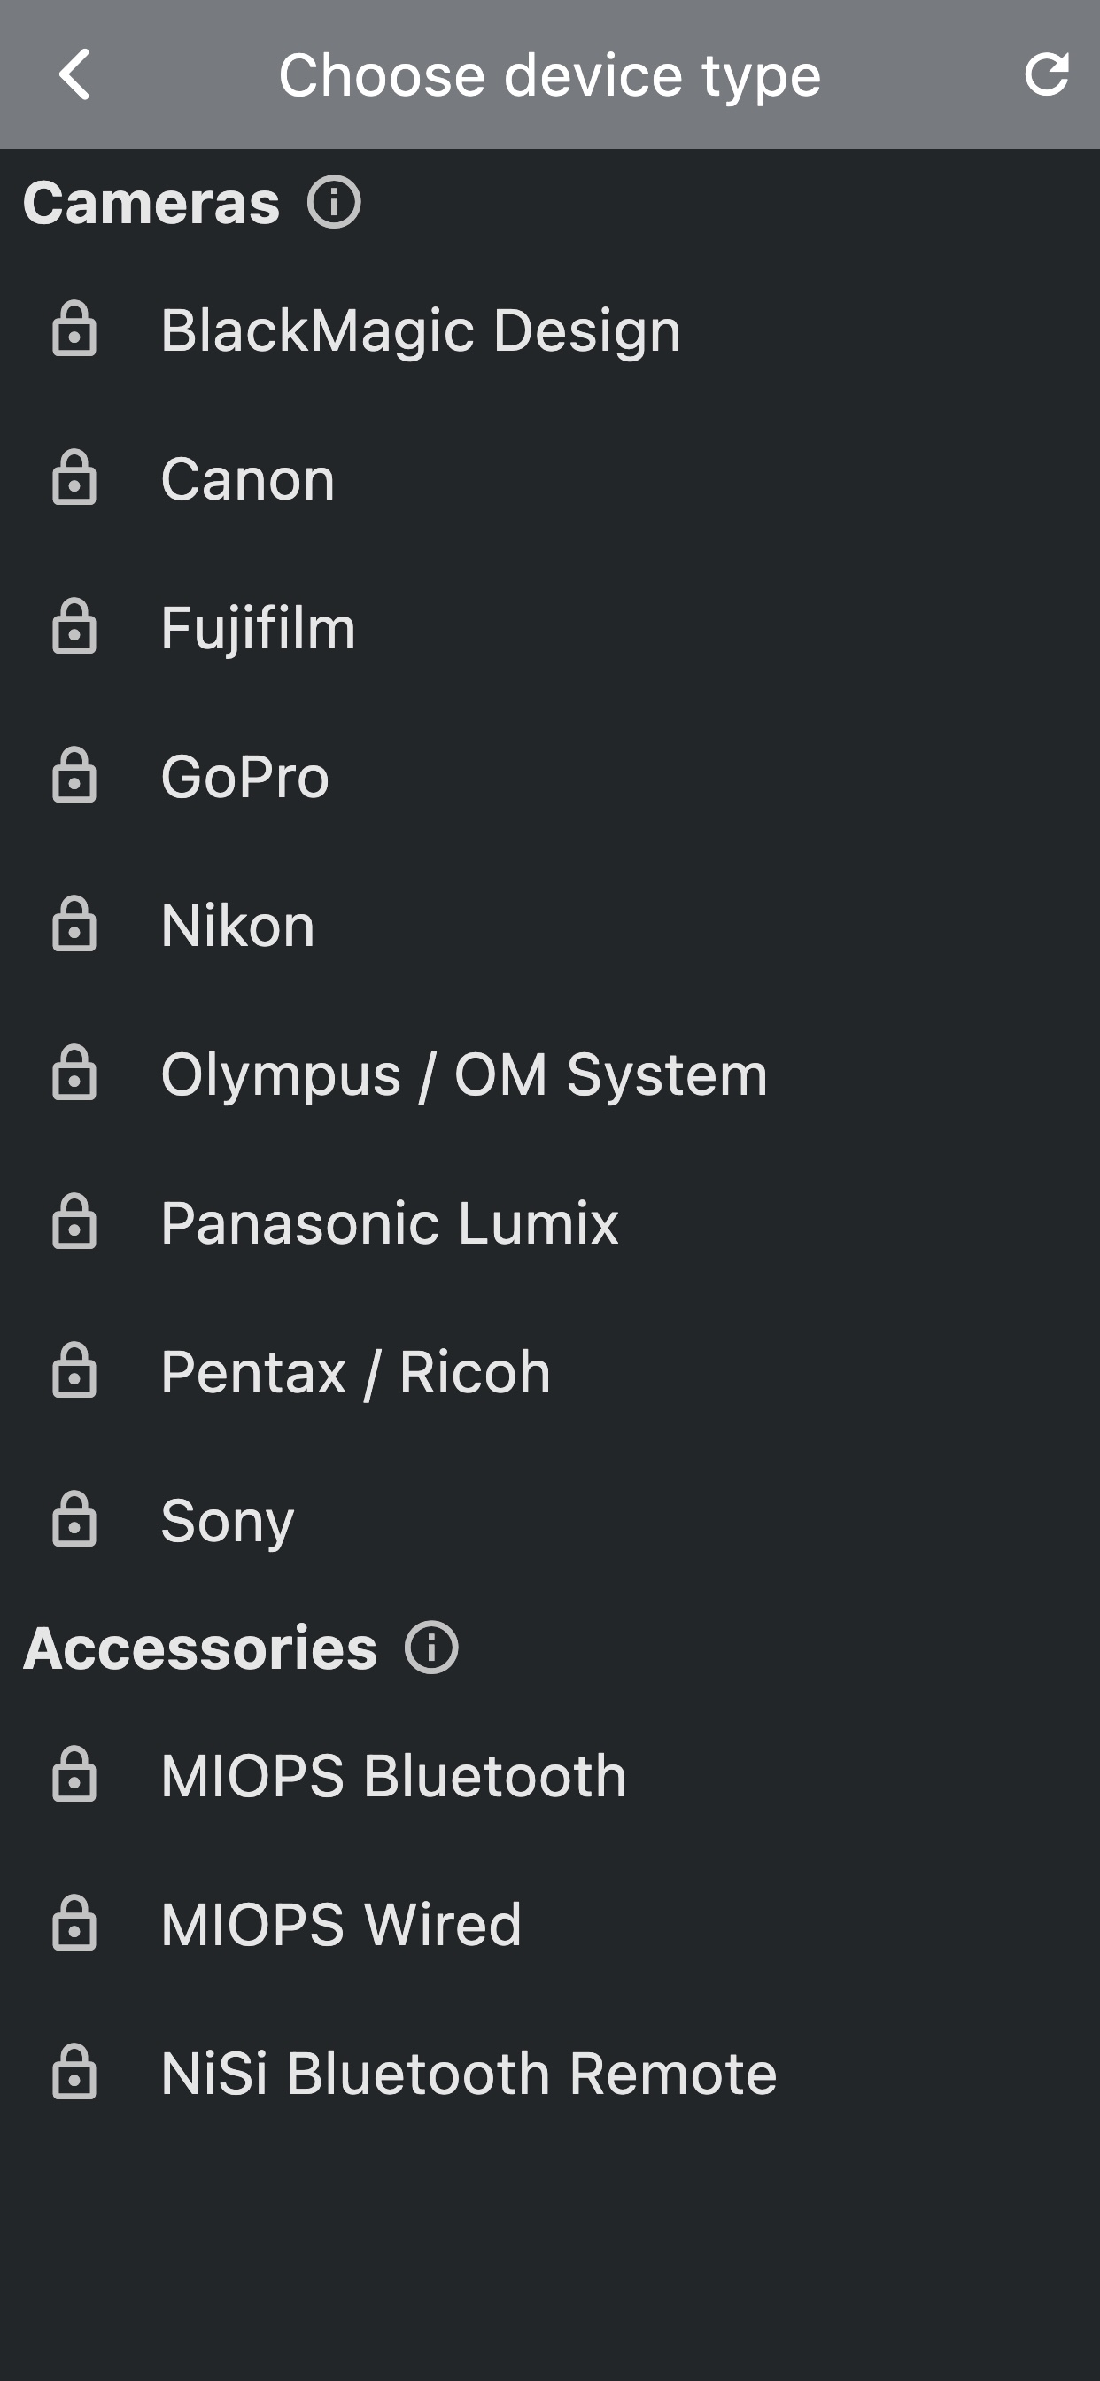This screenshot has height=2381, width=1100.
Task: Choose Fujifilm from the camera list
Action: [x=258, y=628]
